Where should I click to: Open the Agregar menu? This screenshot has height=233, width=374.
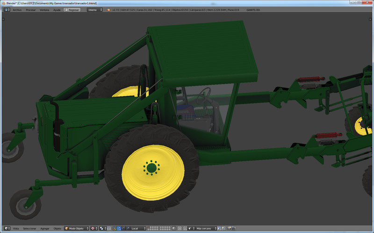point(45,228)
